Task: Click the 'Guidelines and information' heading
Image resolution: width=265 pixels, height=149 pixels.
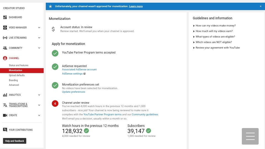Action: coord(213,18)
